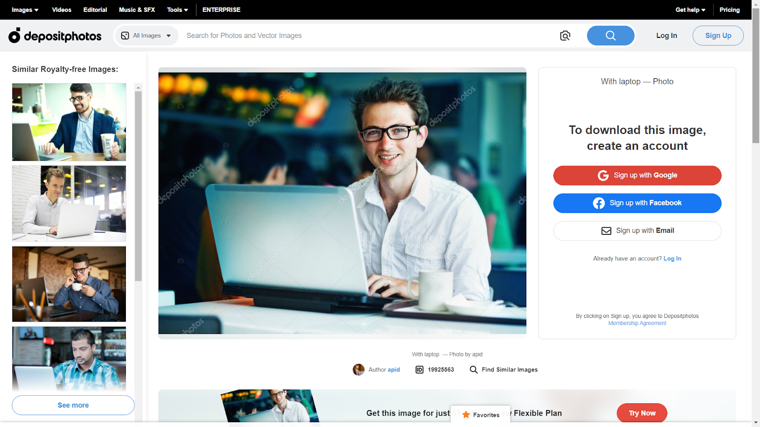Screen dimensions: 760x427
Task: Click the author apid avatar
Action: pos(359,370)
